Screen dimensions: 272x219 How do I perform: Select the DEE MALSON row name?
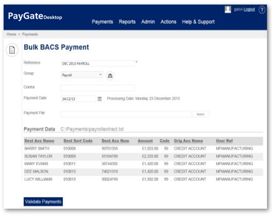click(36, 172)
